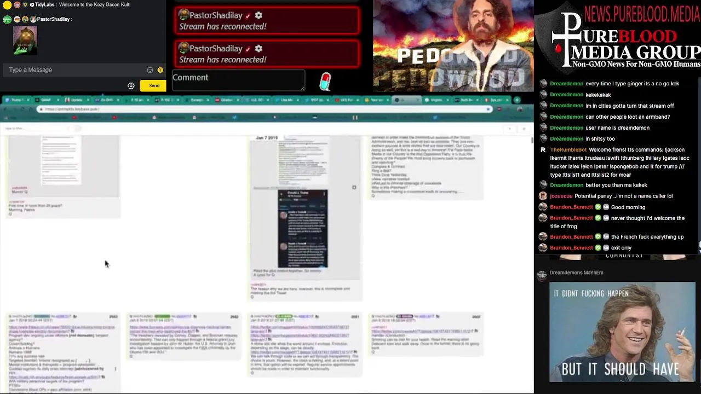Viewport: 701px width, 394px height.
Task: Click verified badge on Brandon_Bennett exit only message
Action: coord(598,247)
